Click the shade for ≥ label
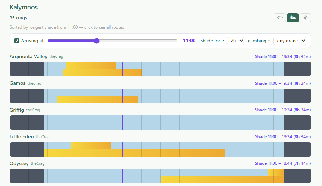 tap(212, 41)
